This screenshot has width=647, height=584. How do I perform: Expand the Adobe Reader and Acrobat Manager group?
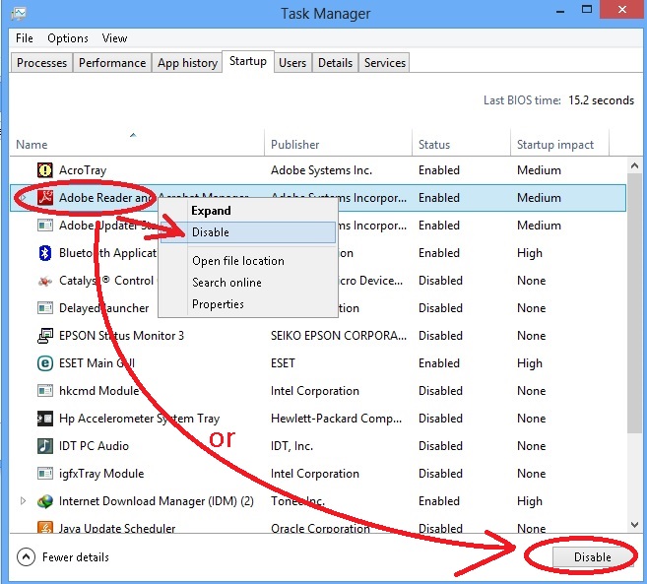point(23,198)
